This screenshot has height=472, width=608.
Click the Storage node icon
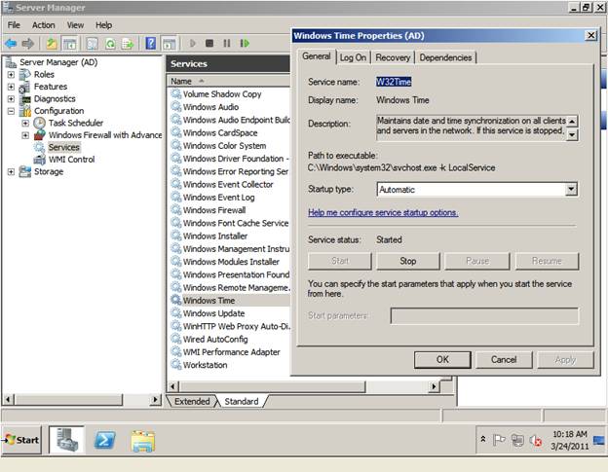pyautogui.click(x=24, y=171)
